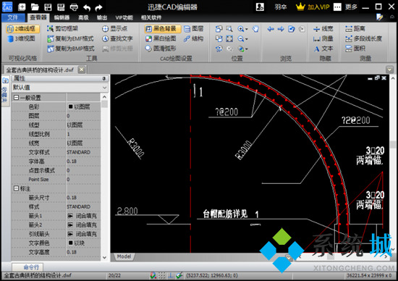
Task: Activate the zoom window magnifier icon
Action: click(229, 29)
